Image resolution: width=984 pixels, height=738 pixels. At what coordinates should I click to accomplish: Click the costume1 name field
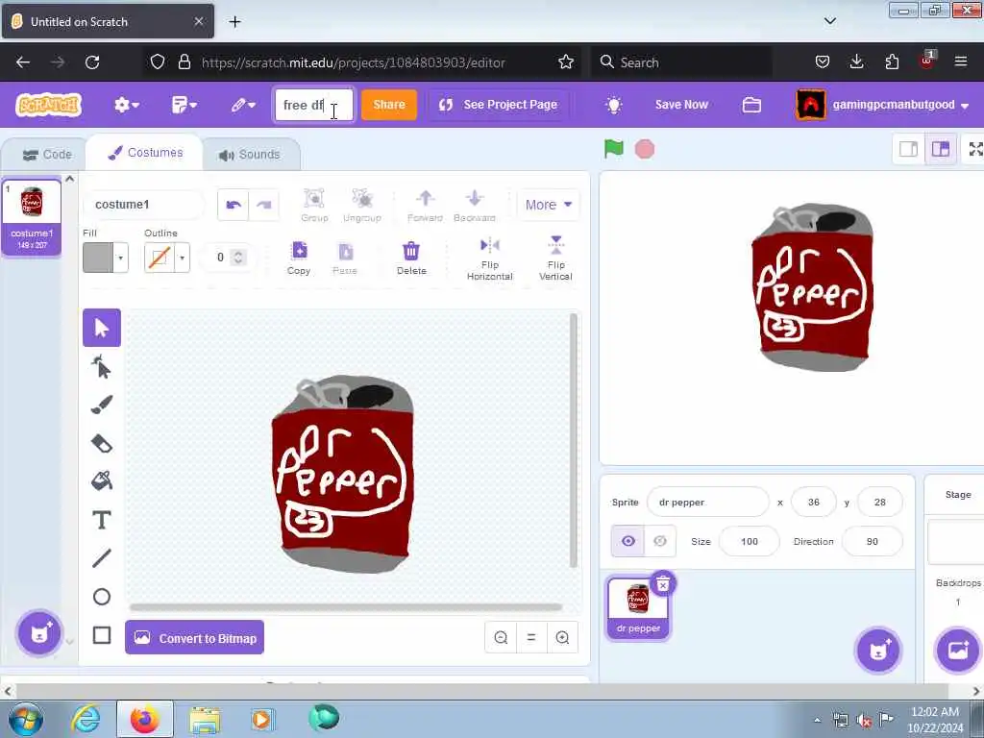tap(144, 205)
